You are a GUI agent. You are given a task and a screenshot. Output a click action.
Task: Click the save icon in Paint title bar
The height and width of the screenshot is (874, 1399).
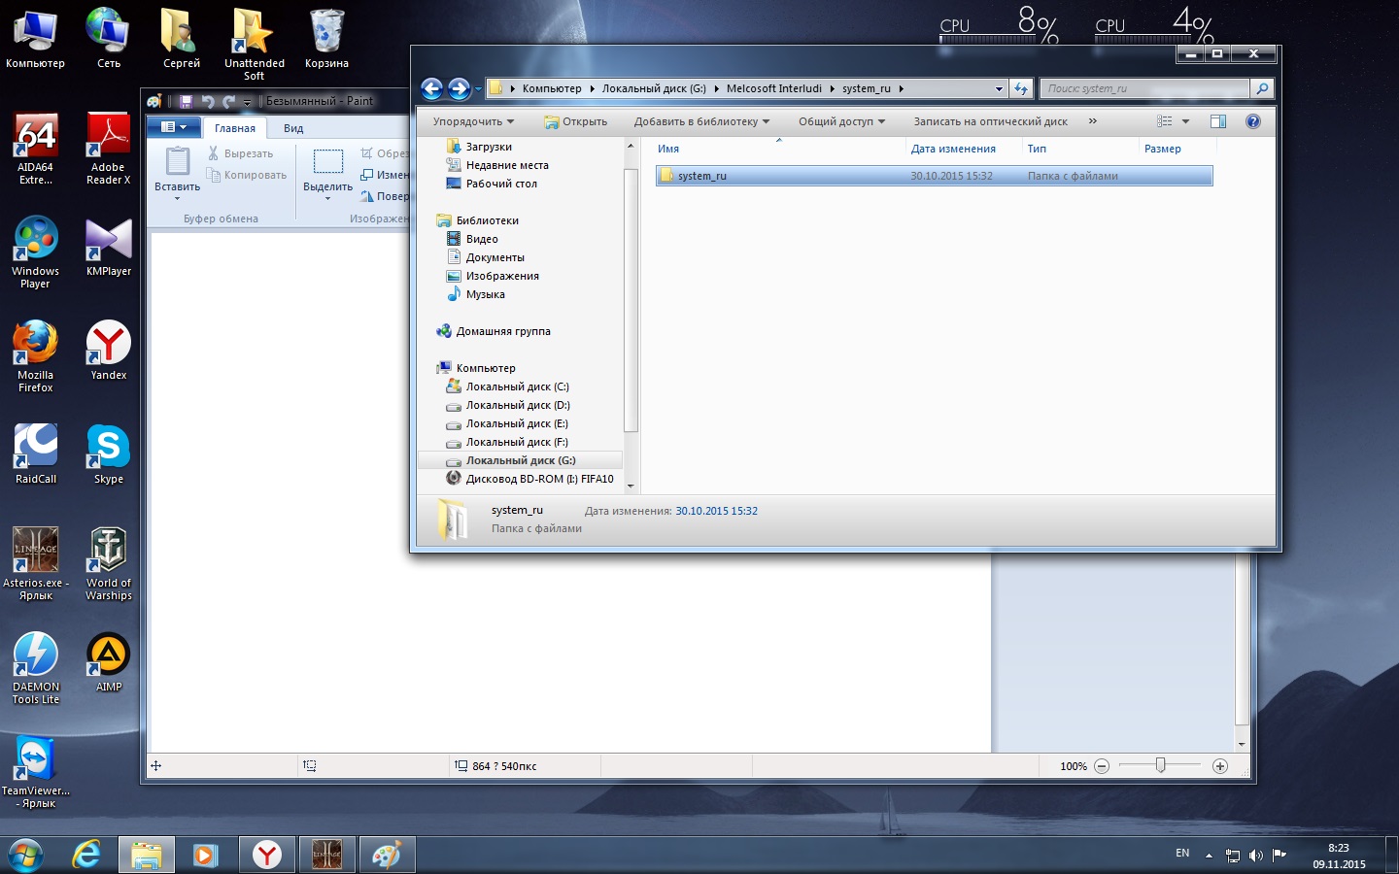(186, 101)
